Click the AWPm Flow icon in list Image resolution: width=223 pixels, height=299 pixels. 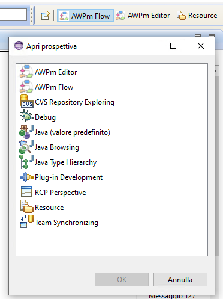26,87
